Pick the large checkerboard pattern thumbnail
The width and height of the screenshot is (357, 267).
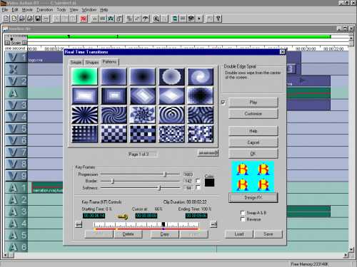pyautogui.click(x=114, y=134)
